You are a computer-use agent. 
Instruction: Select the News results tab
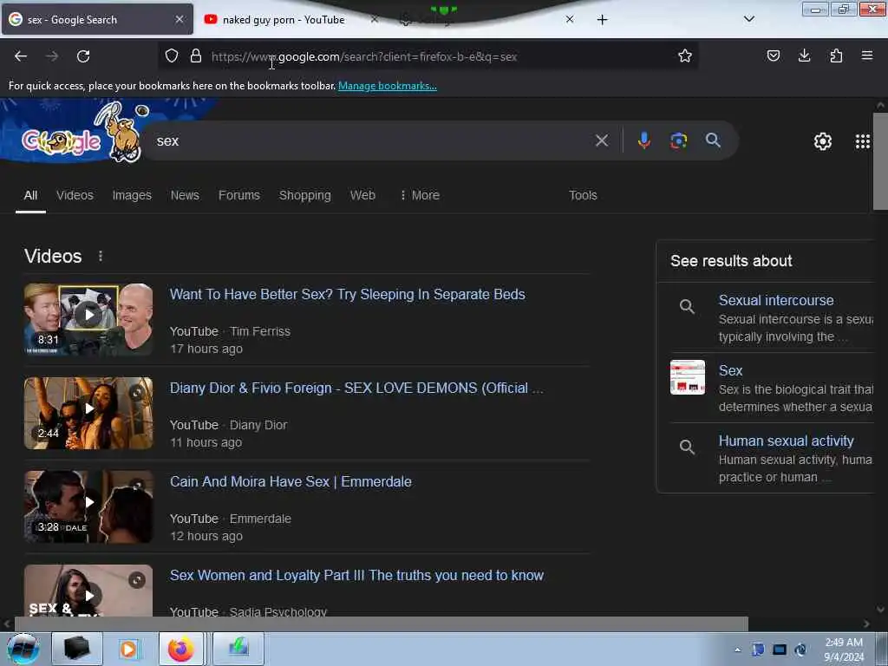click(x=185, y=195)
